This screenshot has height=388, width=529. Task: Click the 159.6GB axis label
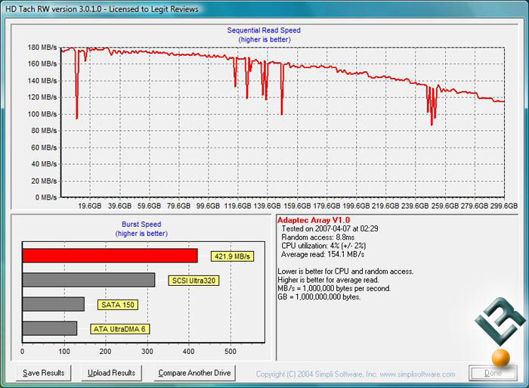click(297, 206)
